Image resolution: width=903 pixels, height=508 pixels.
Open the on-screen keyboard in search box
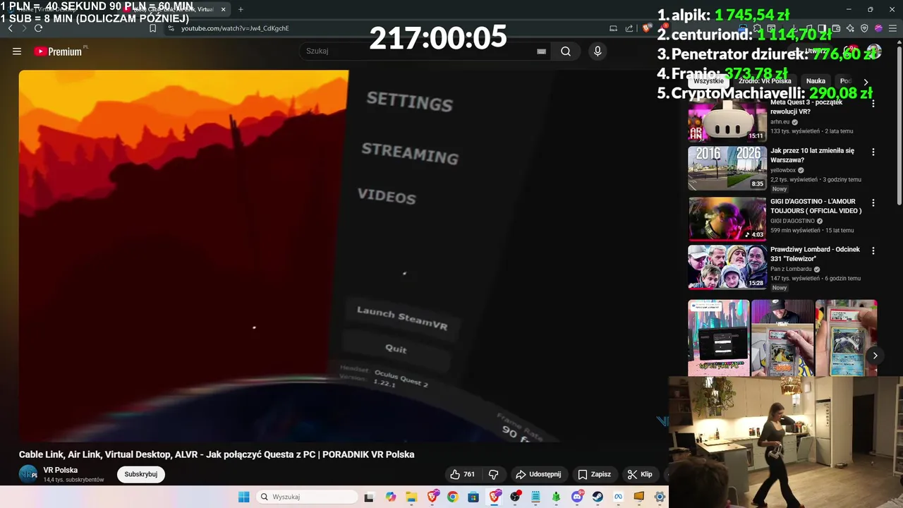click(541, 51)
